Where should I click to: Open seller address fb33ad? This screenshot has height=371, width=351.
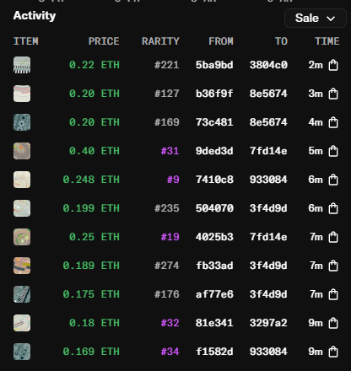coord(214,266)
